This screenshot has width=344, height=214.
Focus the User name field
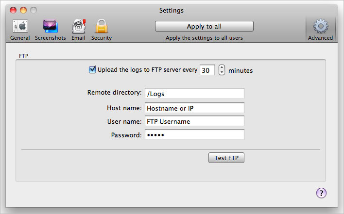[x=194, y=121]
